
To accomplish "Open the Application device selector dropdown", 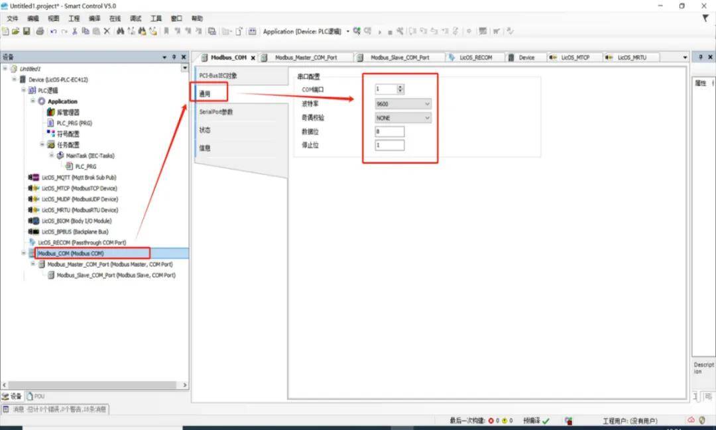I will pyautogui.click(x=348, y=31).
